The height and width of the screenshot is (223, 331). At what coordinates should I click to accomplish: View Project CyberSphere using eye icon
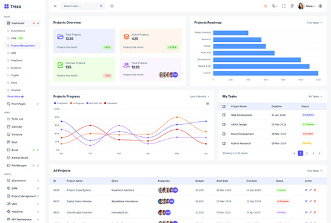306,190
